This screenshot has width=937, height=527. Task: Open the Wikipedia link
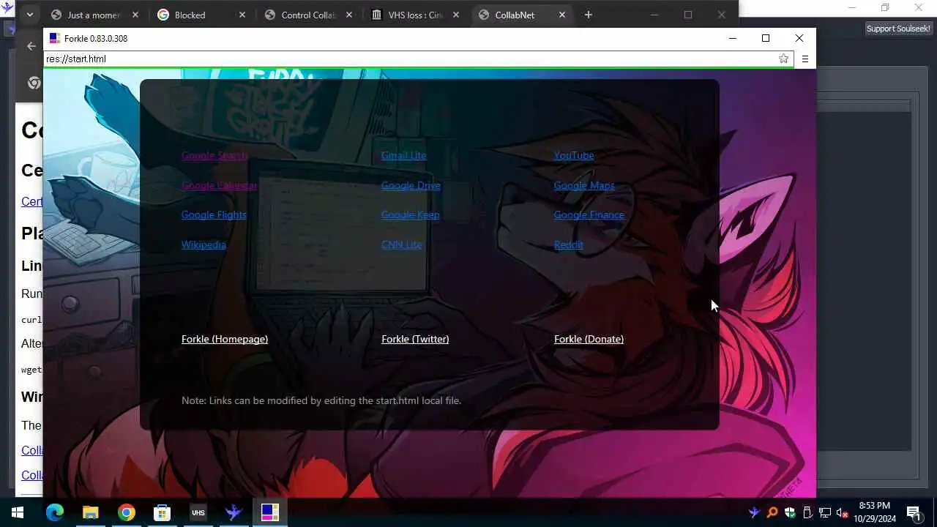tap(204, 244)
